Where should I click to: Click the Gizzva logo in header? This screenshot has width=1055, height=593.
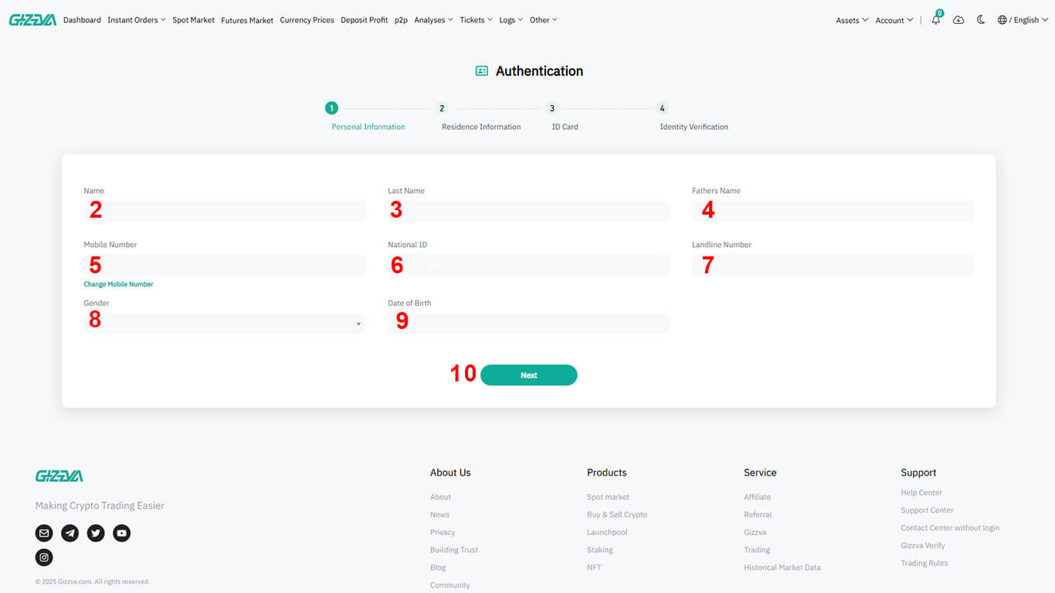(32, 20)
